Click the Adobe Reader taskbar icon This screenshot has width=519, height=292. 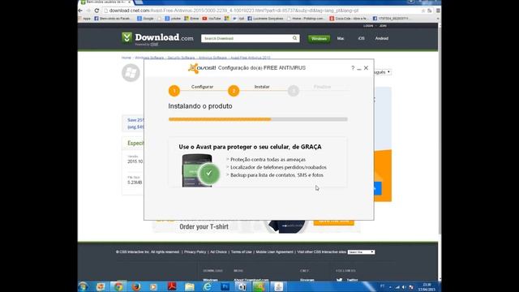172,286
